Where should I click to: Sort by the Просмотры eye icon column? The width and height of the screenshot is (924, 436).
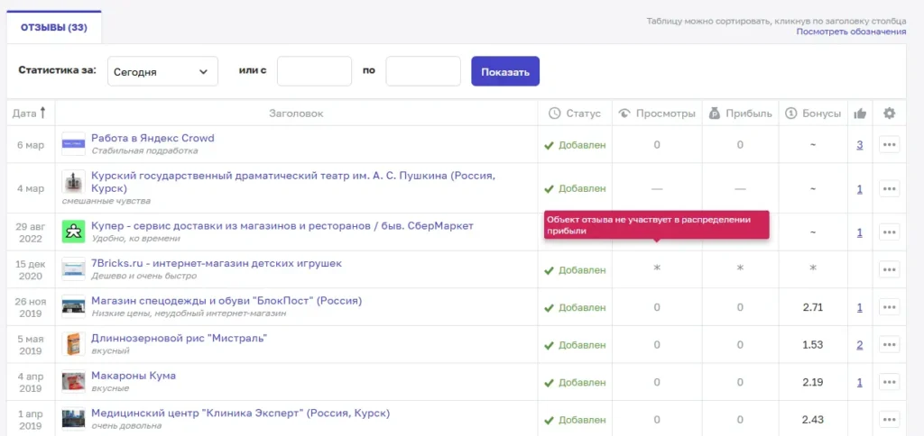(x=657, y=114)
